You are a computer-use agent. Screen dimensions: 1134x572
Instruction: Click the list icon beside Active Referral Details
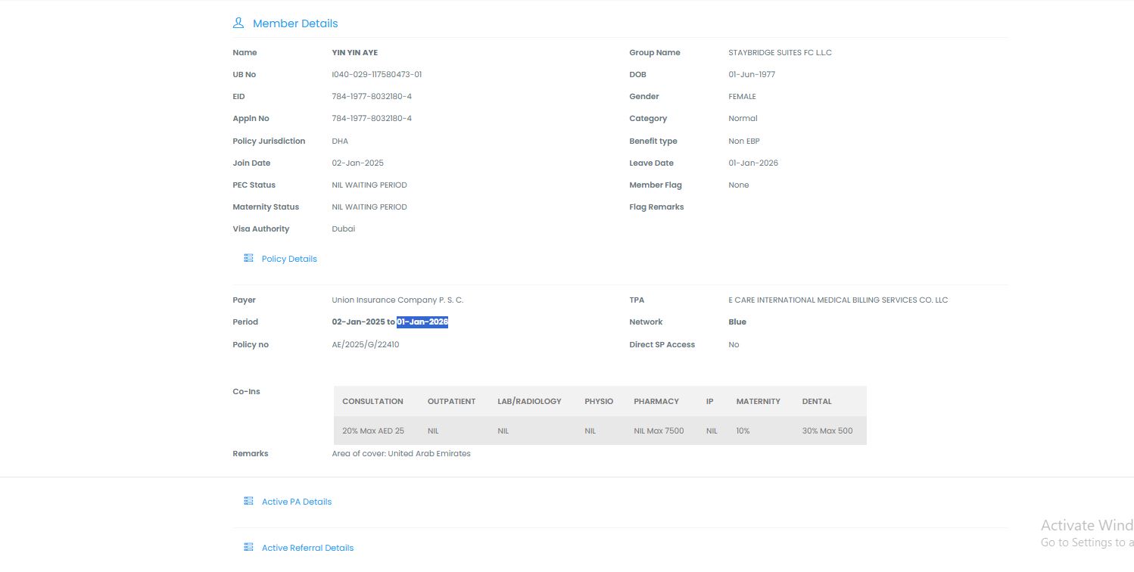click(248, 547)
